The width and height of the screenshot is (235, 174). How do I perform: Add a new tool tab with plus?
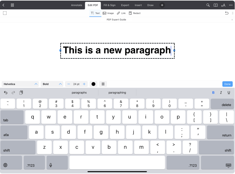(x=162, y=5)
